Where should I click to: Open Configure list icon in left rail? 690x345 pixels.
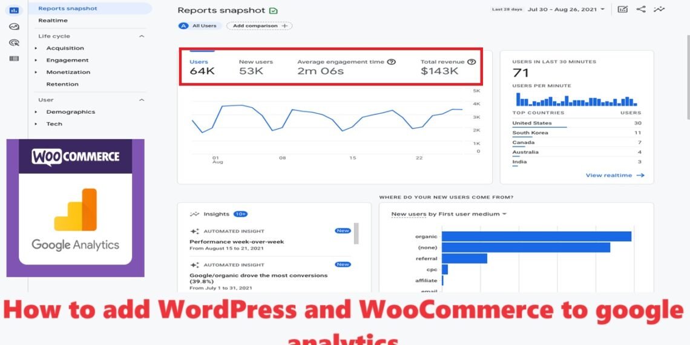(x=14, y=58)
